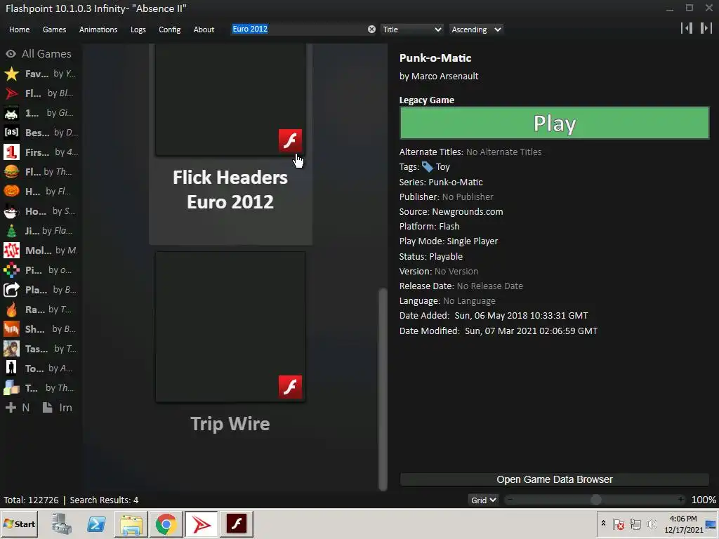This screenshot has height=539, width=719.
Task: Open Chrome from the taskbar
Action: pyautogui.click(x=166, y=524)
